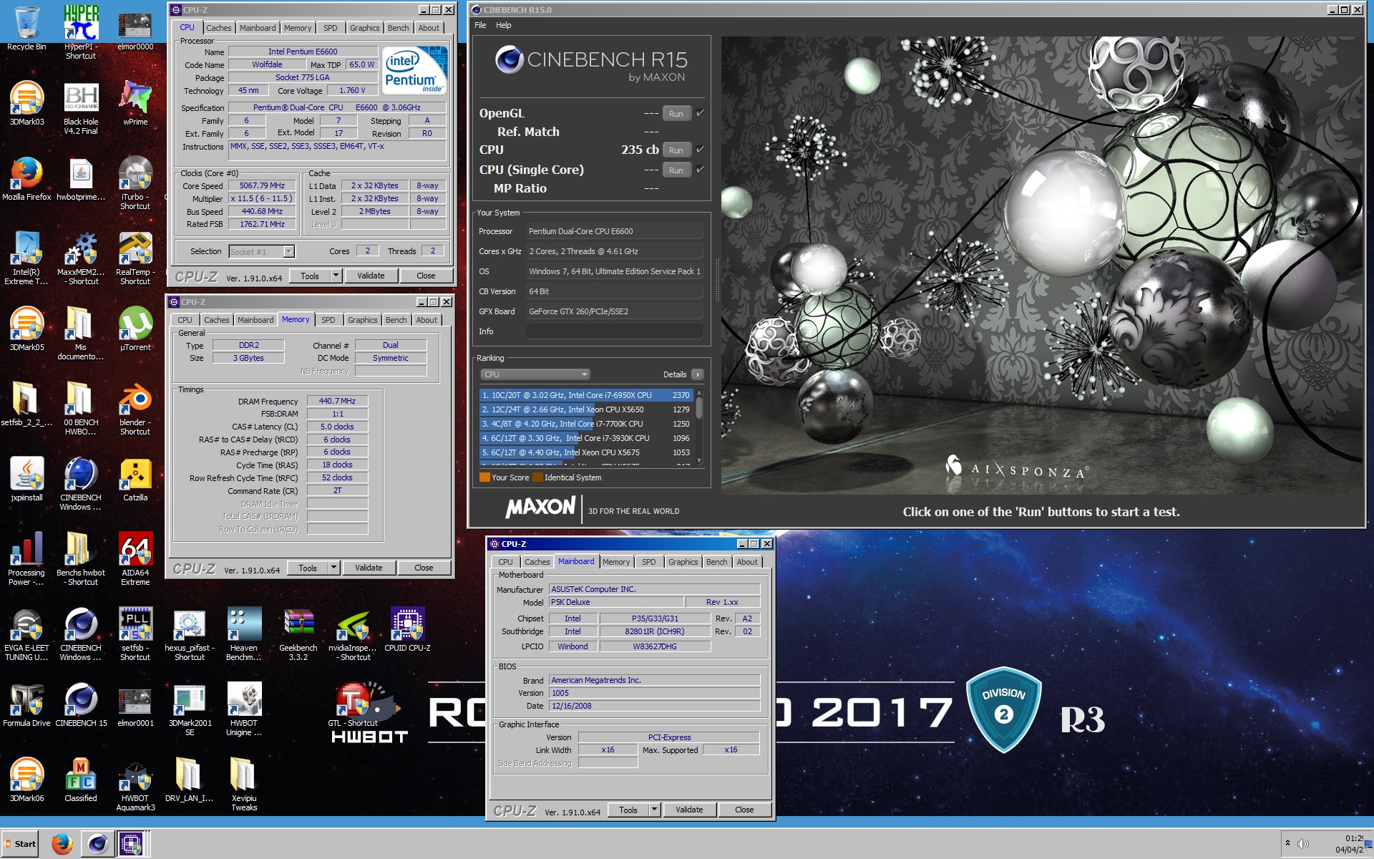Click the Your Score orange color swatch
Viewport: 1374px width, 859px height.
484,477
